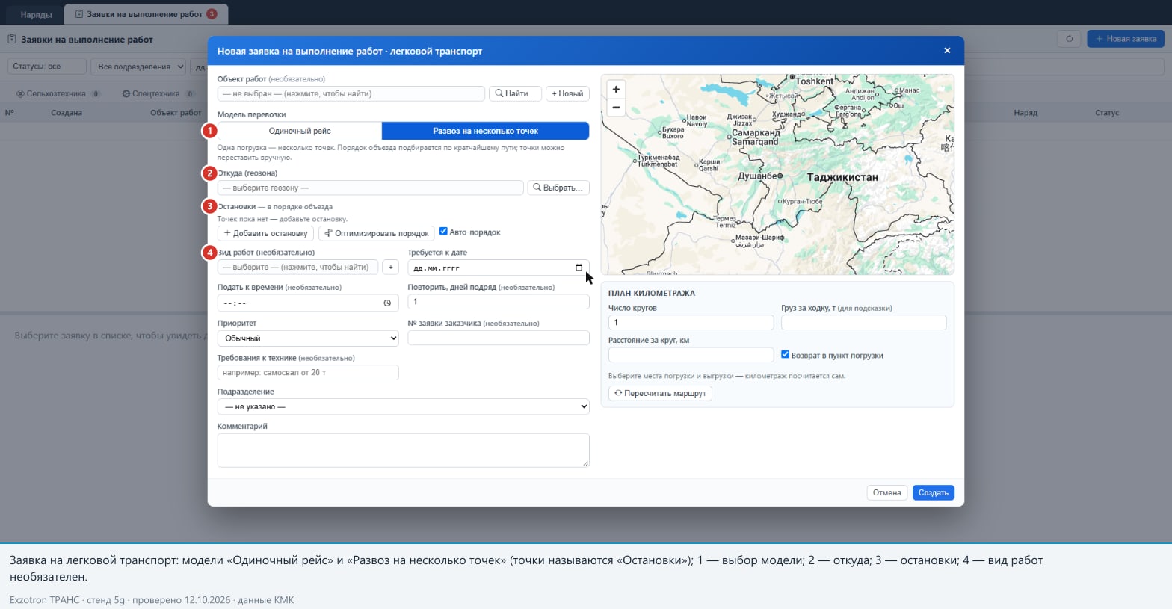Select Развоз на несколько точек model
Screen dimensions: 1172x609
point(485,131)
